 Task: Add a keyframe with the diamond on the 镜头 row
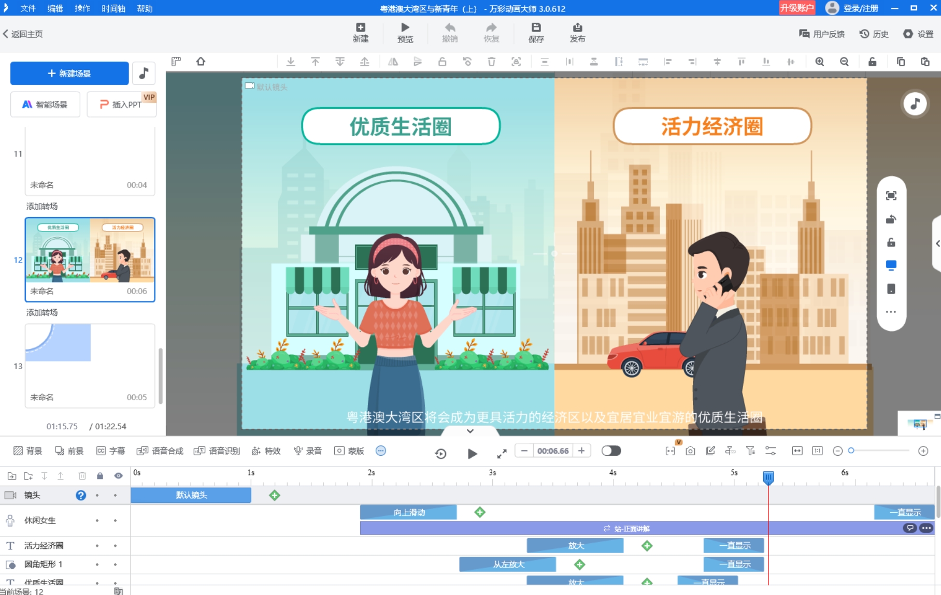(275, 496)
